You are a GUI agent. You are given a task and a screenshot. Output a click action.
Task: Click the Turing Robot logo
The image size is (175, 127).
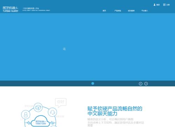pyautogui.click(x=10, y=9)
